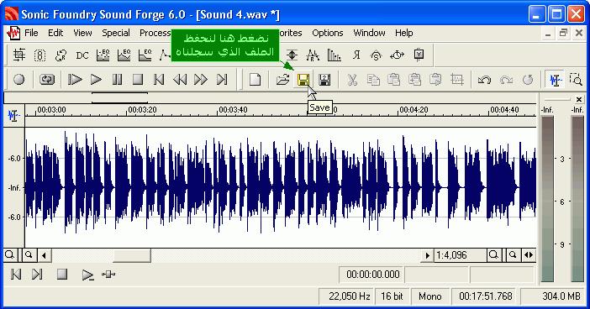Open the Bit-Depth Converter icon
This screenshot has height=309, width=590.
[x=40, y=55]
